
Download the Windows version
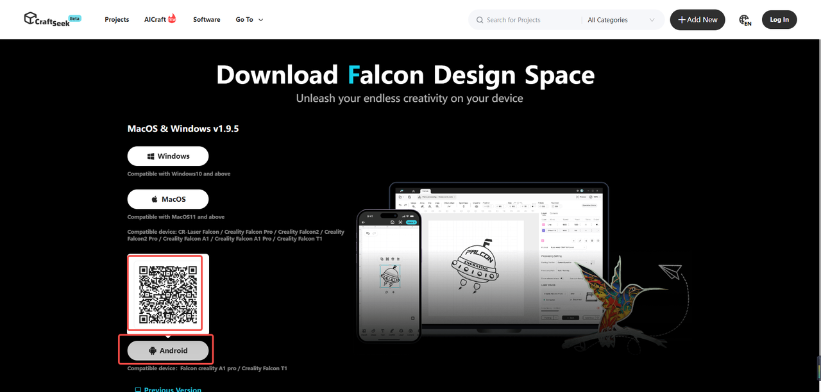point(168,156)
